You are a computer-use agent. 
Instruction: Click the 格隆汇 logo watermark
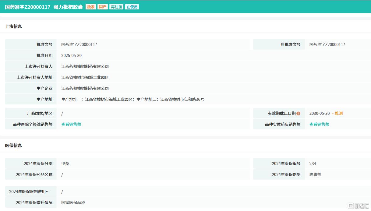click(358, 206)
